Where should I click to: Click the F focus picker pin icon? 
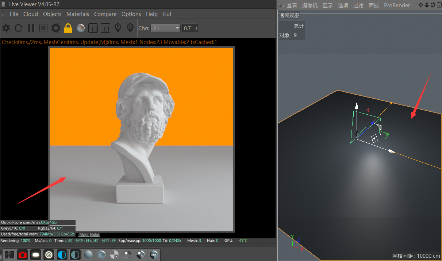point(118,28)
